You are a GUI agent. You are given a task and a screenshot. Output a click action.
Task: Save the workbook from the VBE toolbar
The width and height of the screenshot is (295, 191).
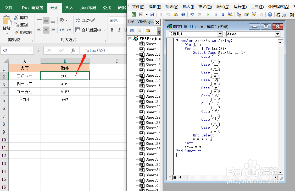point(152,14)
